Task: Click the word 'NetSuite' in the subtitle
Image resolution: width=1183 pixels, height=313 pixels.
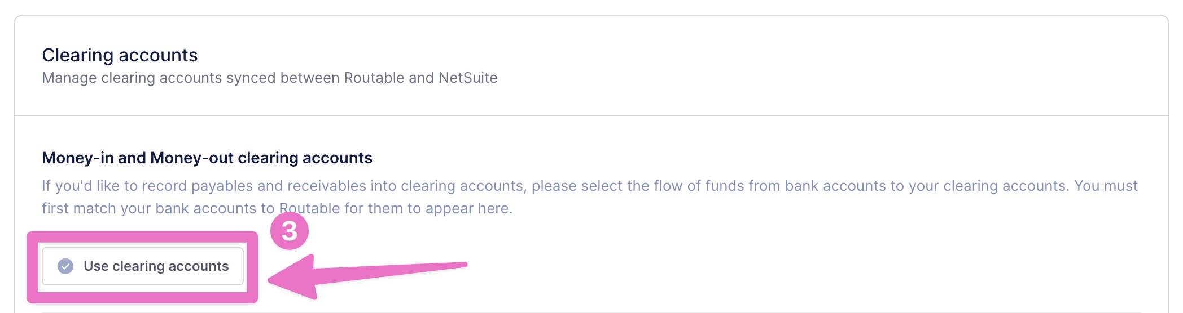Action: (x=468, y=78)
